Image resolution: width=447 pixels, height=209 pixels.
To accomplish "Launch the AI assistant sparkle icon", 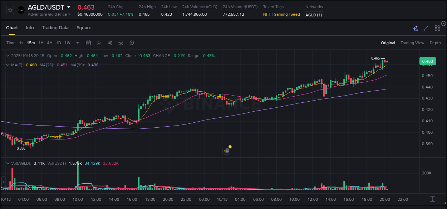I will (415, 28).
